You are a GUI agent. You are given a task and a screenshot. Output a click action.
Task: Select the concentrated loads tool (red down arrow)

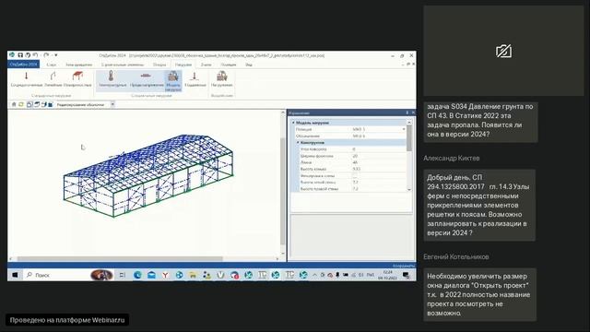(x=26, y=79)
